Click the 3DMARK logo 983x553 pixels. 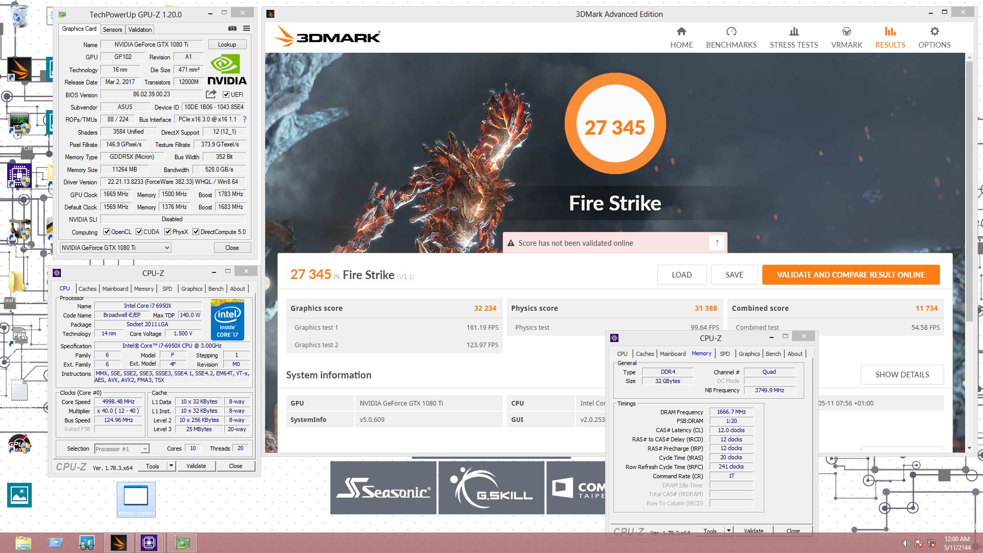pos(328,37)
